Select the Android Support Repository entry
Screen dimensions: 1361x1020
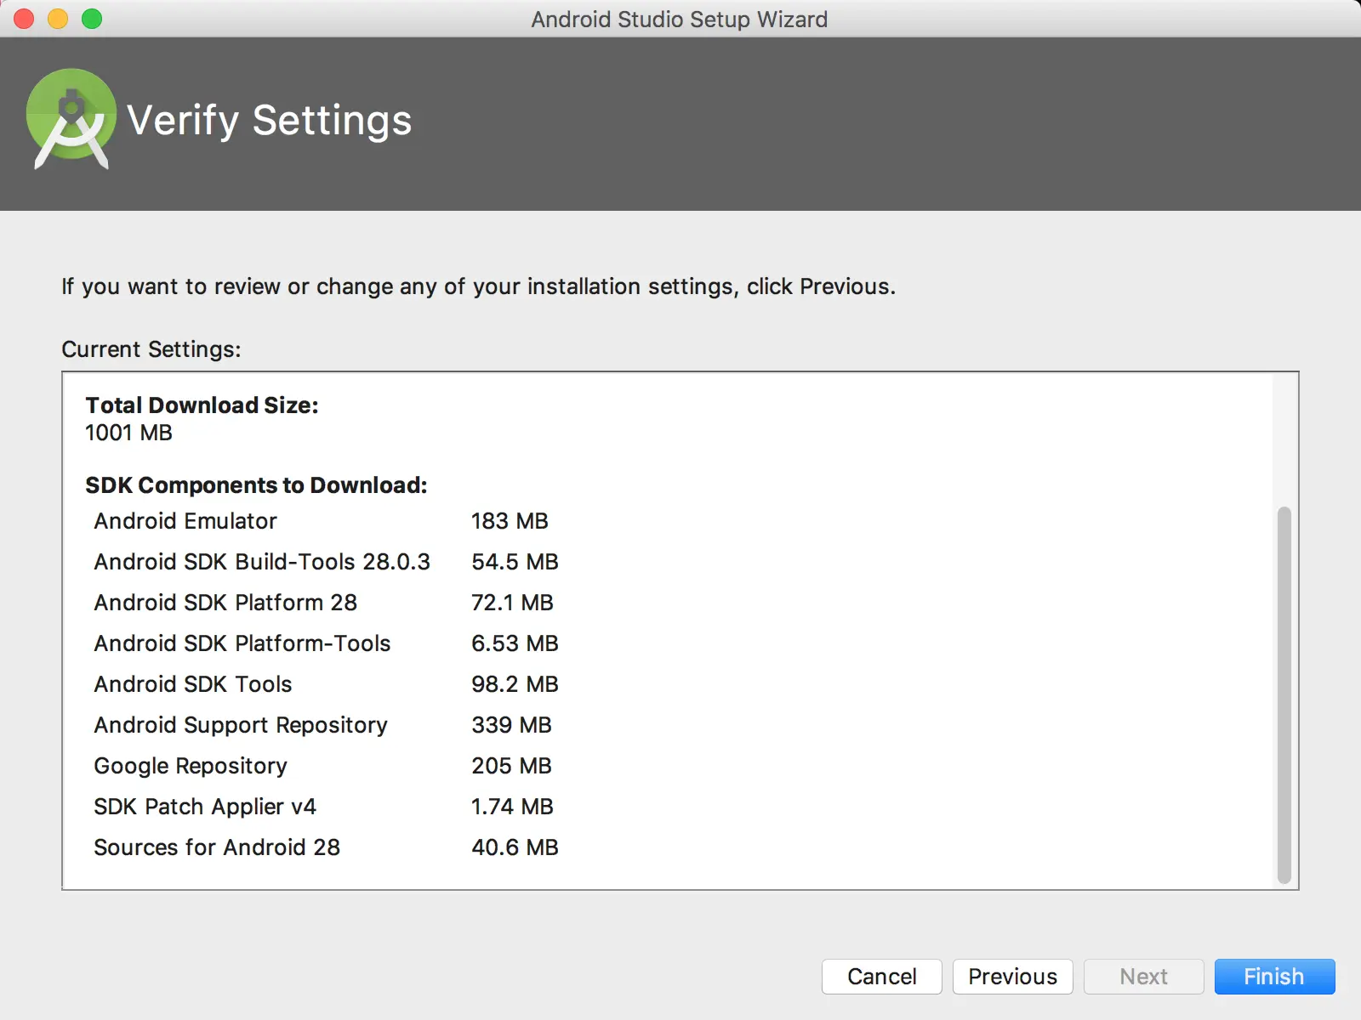tap(240, 725)
